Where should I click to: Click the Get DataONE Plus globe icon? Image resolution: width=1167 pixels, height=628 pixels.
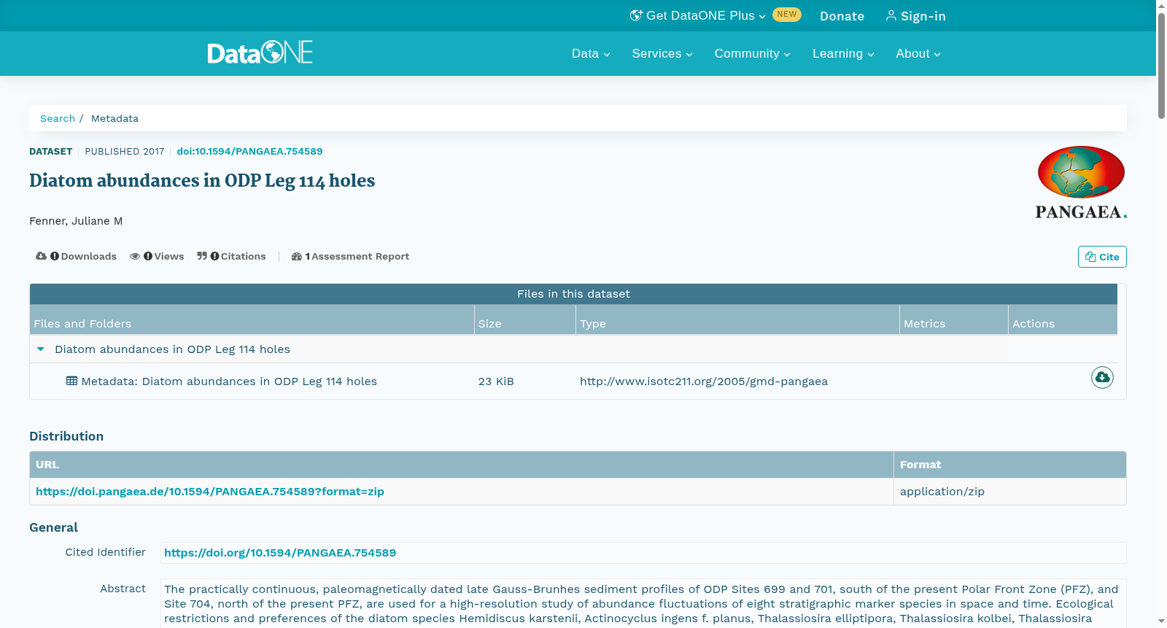click(636, 15)
